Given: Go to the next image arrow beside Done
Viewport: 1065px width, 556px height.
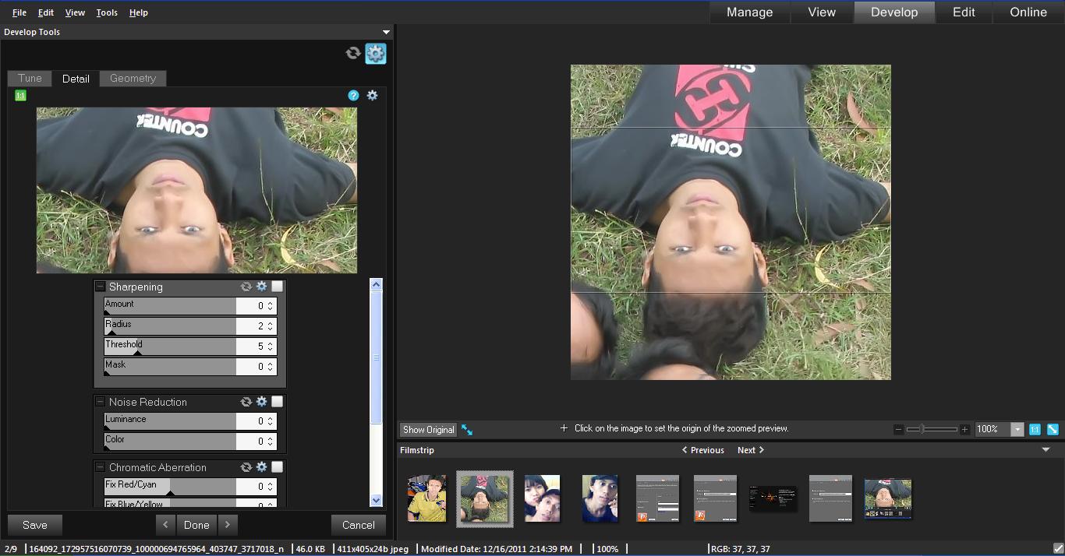Looking at the screenshot, I should pos(227,525).
